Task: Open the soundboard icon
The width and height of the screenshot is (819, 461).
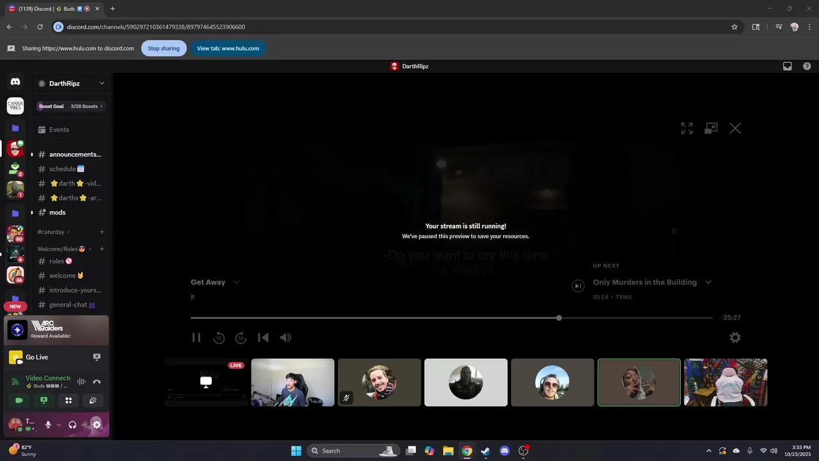Action: point(93,400)
